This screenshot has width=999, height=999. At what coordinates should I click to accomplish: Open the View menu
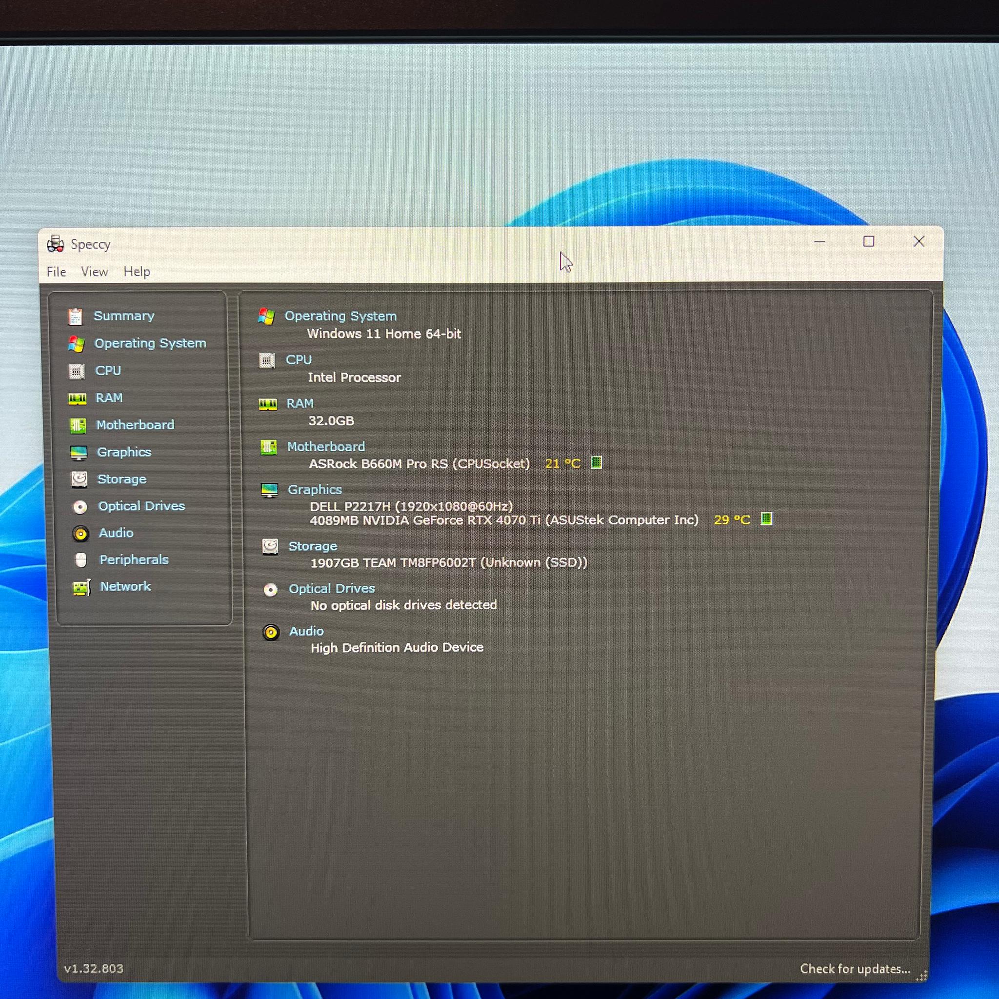[95, 272]
